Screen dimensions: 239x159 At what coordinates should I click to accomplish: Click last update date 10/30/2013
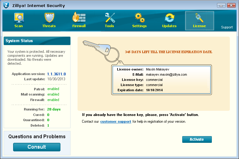click(56, 79)
